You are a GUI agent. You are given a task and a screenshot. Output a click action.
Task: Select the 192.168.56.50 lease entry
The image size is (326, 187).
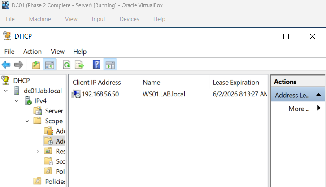[100, 94]
